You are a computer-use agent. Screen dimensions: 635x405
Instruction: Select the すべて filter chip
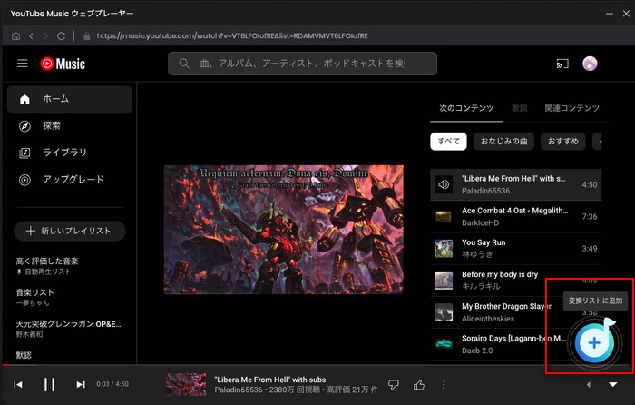(x=448, y=142)
